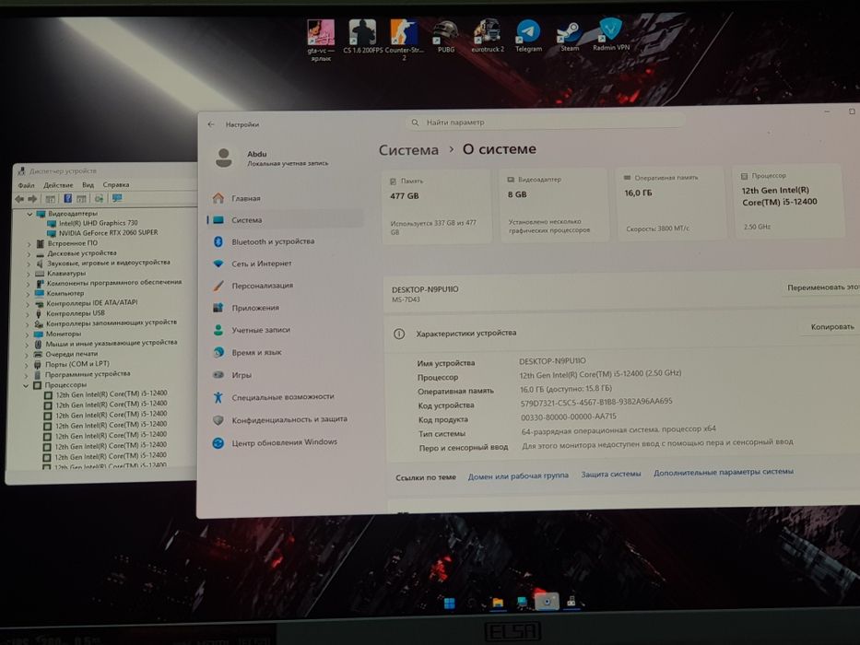Select Компьютер tree row
The image size is (860, 645).
tap(65, 293)
